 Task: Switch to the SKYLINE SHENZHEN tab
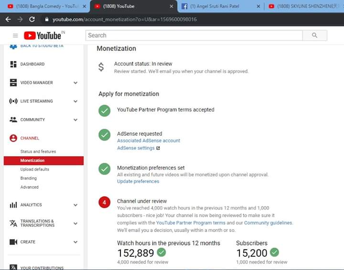pos(305,6)
